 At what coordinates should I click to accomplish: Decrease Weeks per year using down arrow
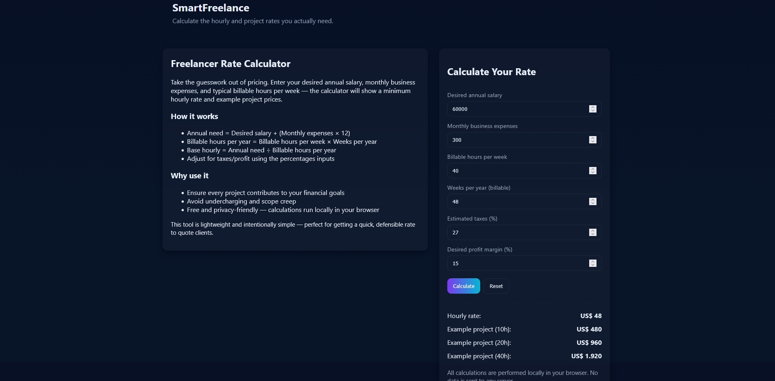[x=593, y=203]
